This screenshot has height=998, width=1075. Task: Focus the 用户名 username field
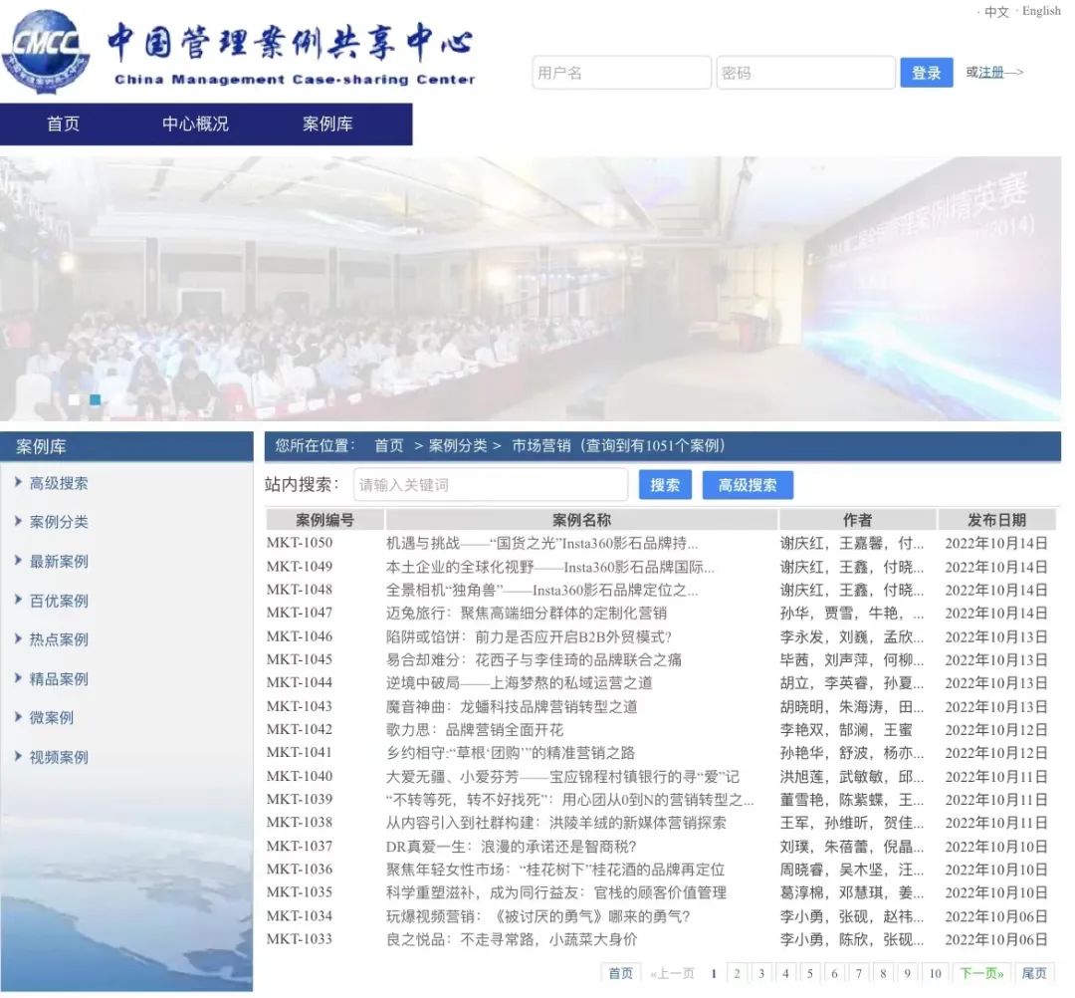(x=622, y=73)
